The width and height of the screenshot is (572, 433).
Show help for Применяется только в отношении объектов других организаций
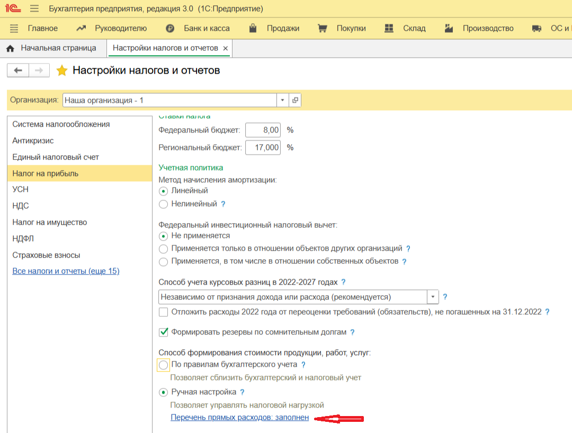[x=408, y=249]
